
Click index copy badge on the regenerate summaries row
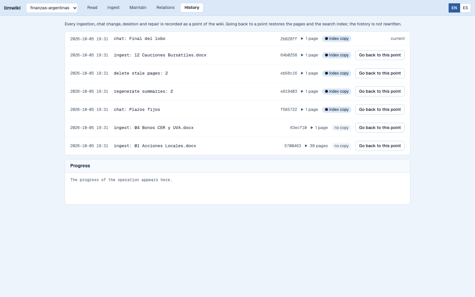336,91
